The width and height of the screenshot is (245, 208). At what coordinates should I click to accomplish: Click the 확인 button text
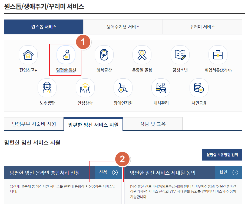tap(223, 172)
